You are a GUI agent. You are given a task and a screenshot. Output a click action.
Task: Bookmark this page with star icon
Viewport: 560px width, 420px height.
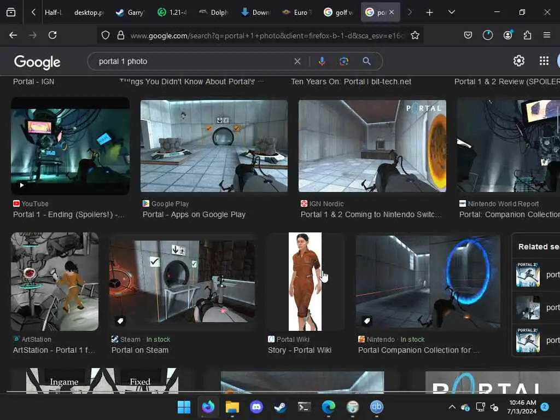coord(415,35)
